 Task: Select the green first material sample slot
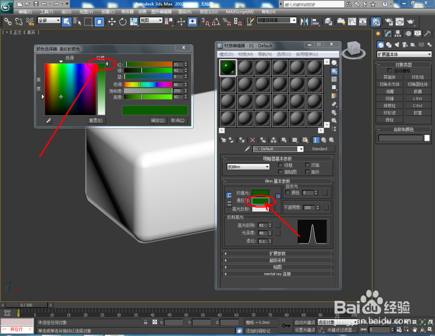point(228,67)
